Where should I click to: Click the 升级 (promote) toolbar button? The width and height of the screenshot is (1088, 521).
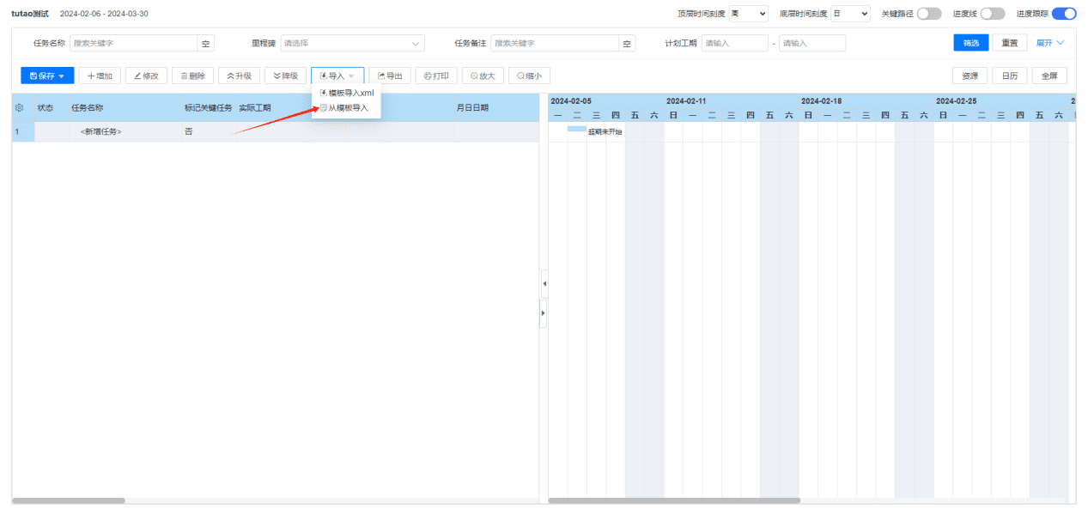(x=239, y=76)
